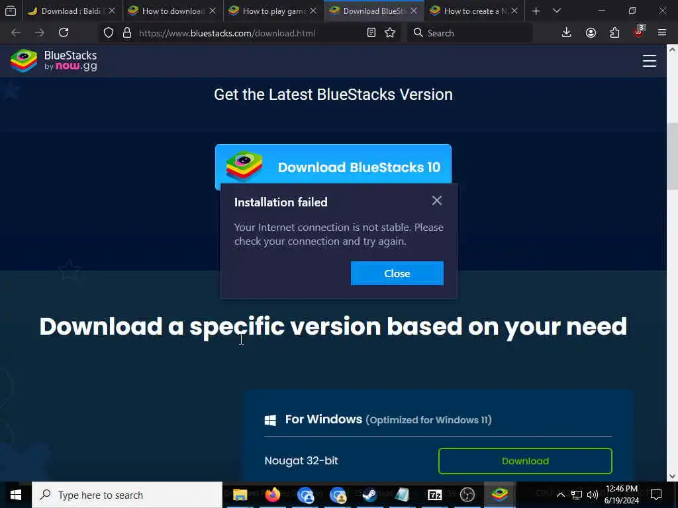Download the Nougat 32-bit version
The image size is (678, 508).
pos(525,461)
